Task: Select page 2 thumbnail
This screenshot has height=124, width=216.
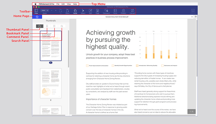Action: coord(51,83)
